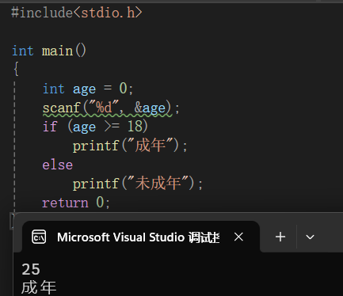Viewport: 343px width, 296px height.
Task: Click the printf line printing "成年"
Action: click(130, 146)
